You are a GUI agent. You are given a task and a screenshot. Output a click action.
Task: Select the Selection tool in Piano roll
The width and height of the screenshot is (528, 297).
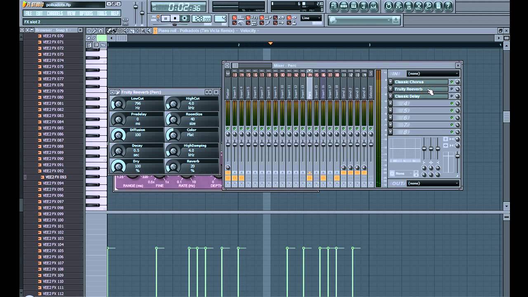[x=137, y=31]
